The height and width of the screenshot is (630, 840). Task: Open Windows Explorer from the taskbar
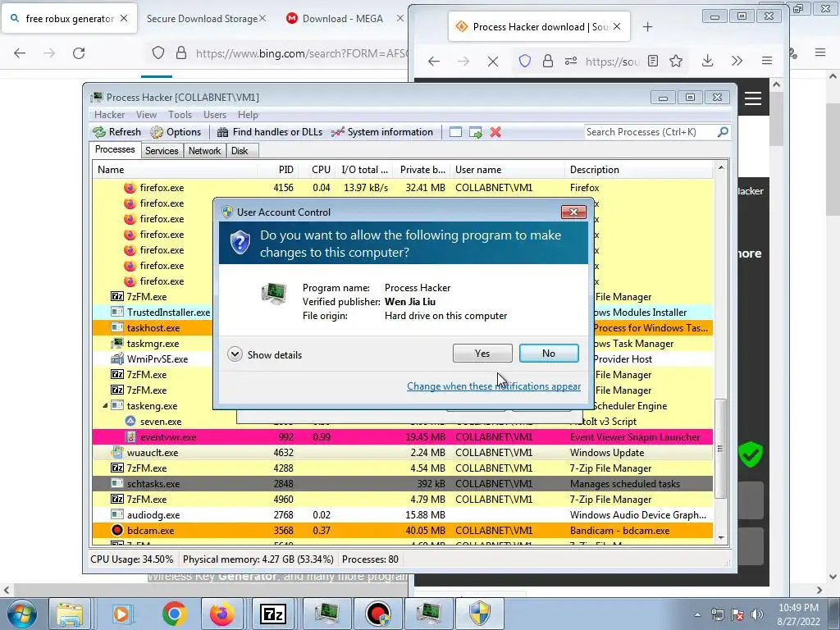pos(70,614)
